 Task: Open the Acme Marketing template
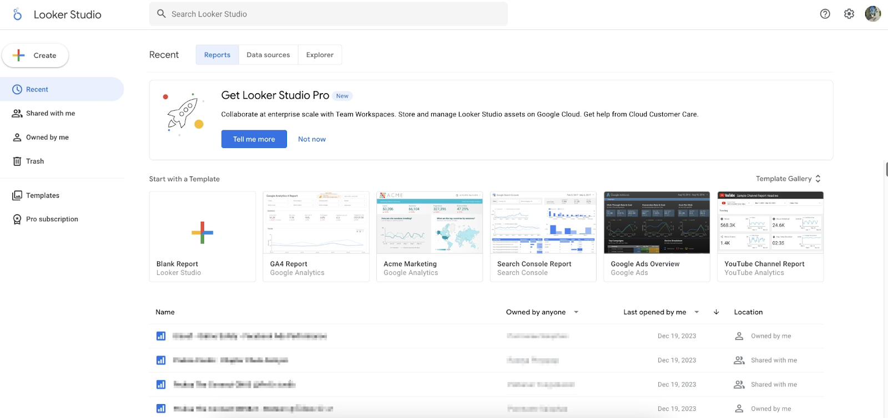coord(430,237)
